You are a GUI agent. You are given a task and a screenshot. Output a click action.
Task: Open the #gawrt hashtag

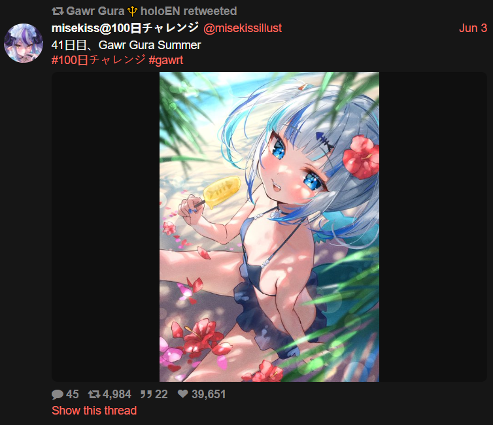pos(165,60)
